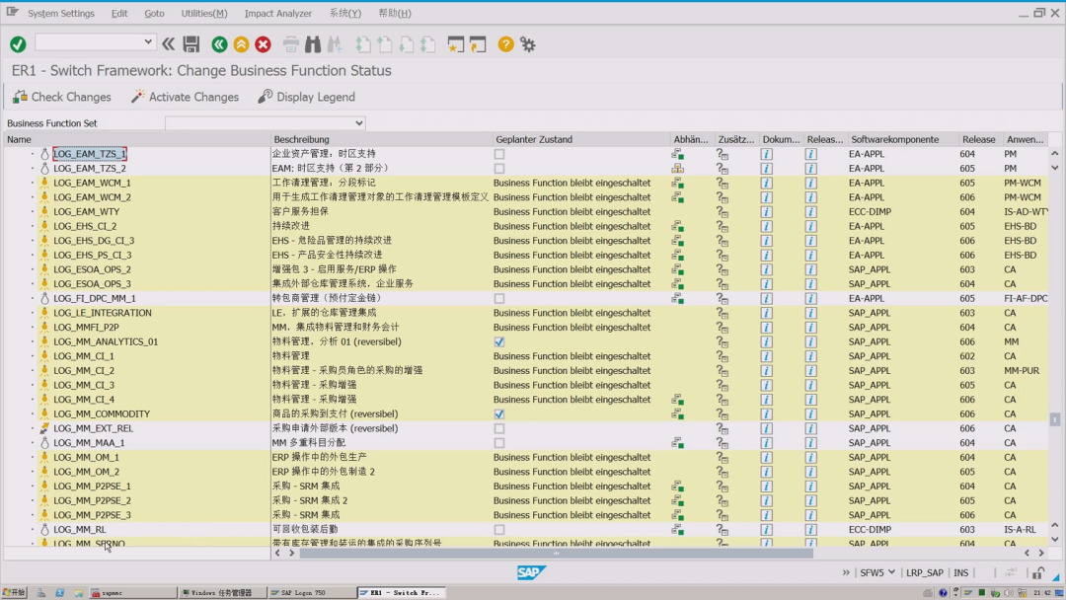This screenshot has height=600, width=1066.
Task: Expand tree node of LOG_EAM_WCM_2
Action: 32,197
